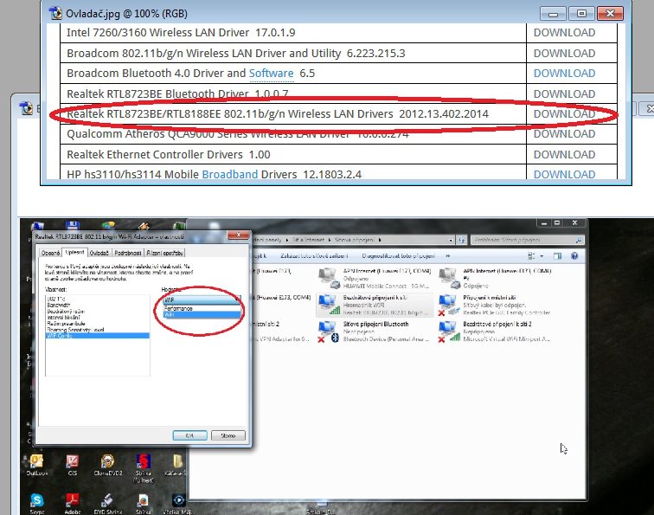Click the Intel 7260/3160 Wireless LAN Driver cell

293,33
